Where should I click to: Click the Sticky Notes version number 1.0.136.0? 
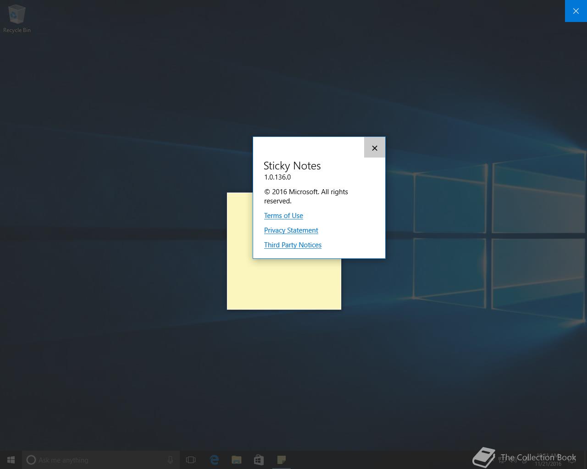coord(277,177)
